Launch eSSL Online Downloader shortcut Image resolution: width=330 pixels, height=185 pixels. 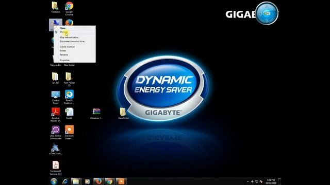56,133
